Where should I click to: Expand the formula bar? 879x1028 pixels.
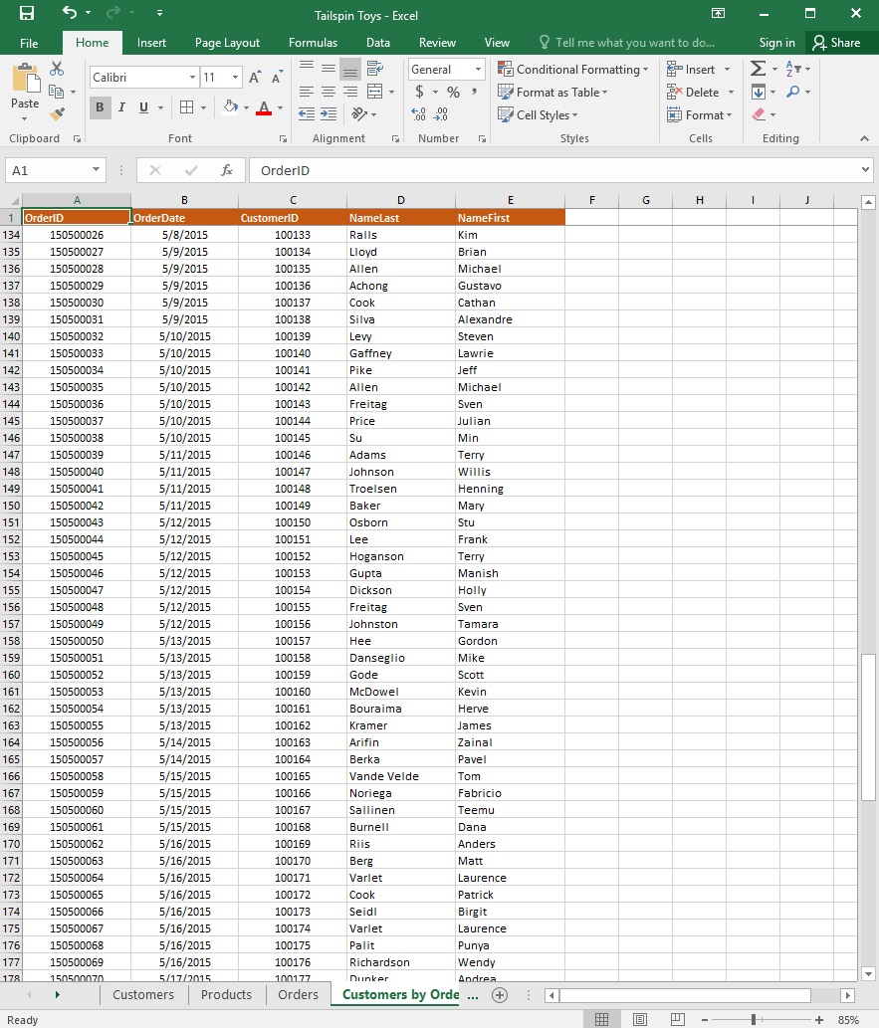(865, 170)
